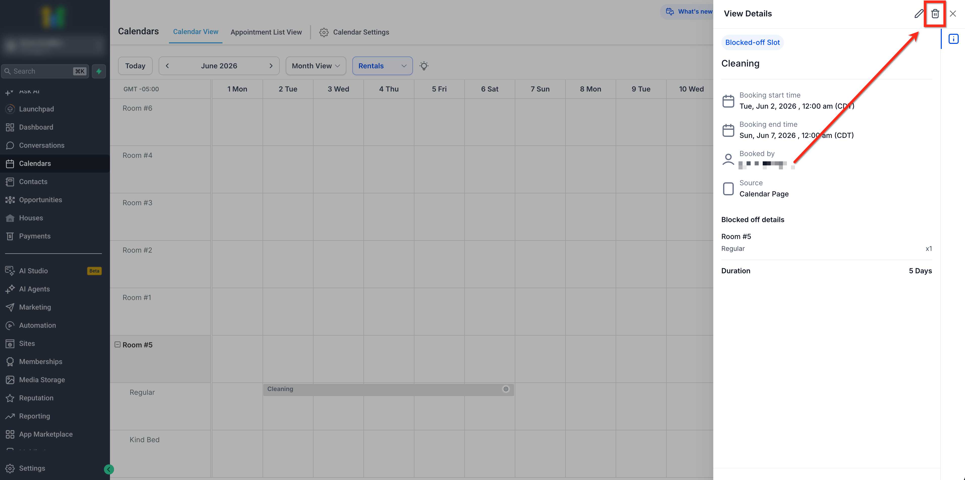Switch to Appointment List View tab
Image resolution: width=965 pixels, height=480 pixels.
[x=266, y=32]
